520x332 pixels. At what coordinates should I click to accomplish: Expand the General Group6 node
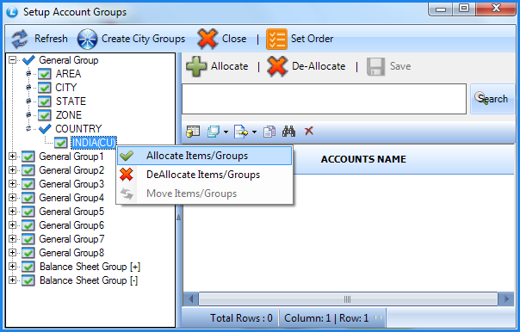[12, 225]
